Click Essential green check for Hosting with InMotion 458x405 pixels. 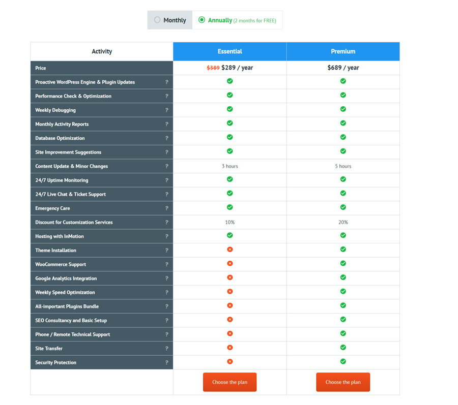(230, 235)
